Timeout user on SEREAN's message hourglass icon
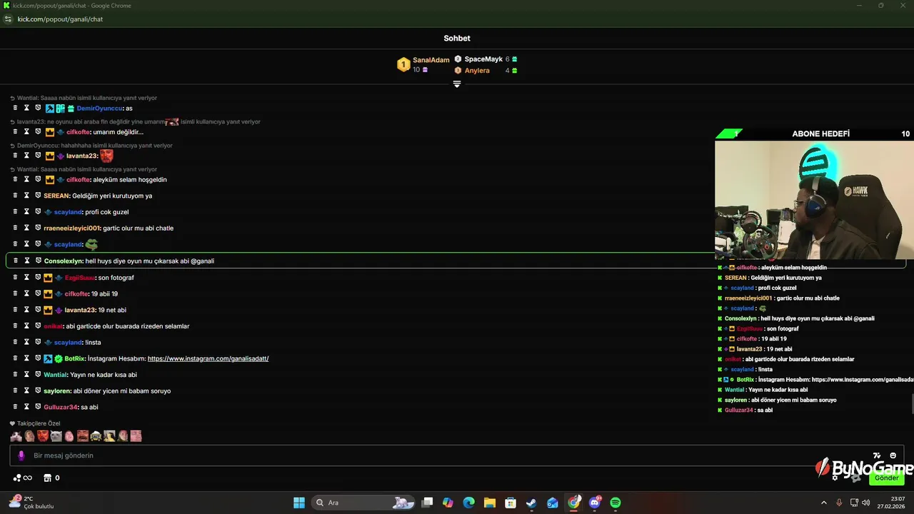 [26, 196]
